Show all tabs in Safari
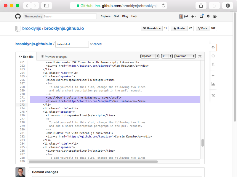The width and height of the screenshot is (237, 177). tap(214, 6)
